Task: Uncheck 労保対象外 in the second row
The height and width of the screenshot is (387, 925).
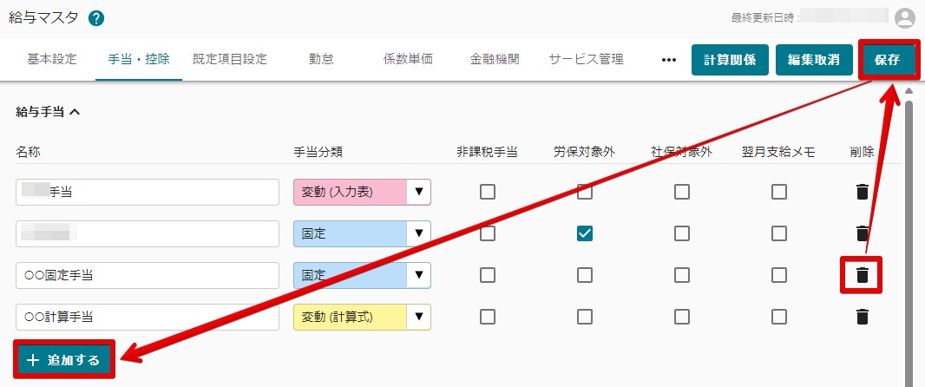Action: tap(585, 233)
